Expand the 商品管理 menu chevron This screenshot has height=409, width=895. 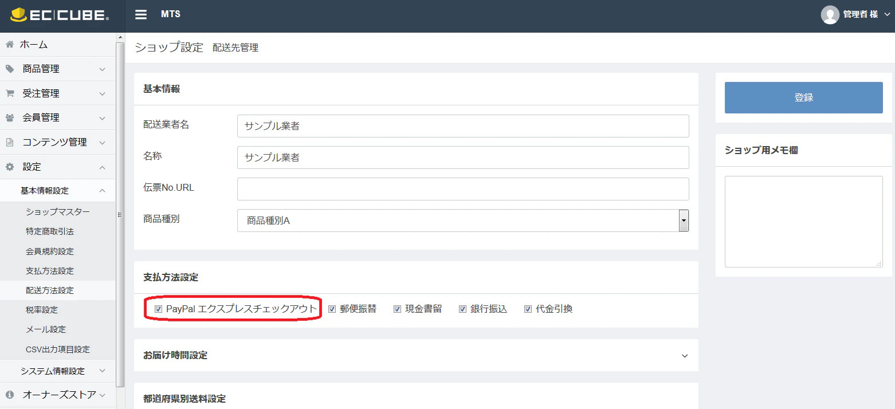point(103,69)
